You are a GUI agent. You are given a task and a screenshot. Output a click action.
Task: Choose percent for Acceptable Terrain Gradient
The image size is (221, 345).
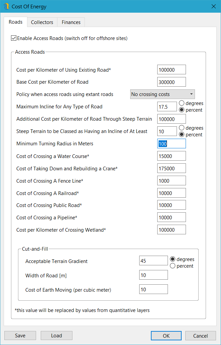pos(173,266)
